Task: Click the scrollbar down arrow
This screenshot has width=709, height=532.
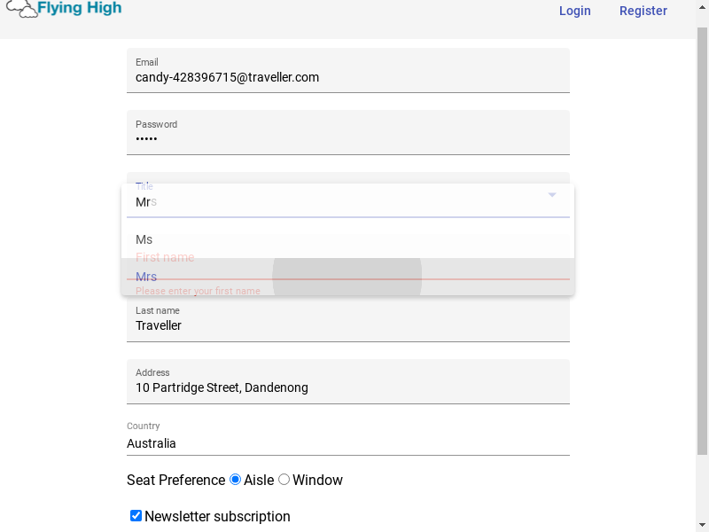Action: 702,526
